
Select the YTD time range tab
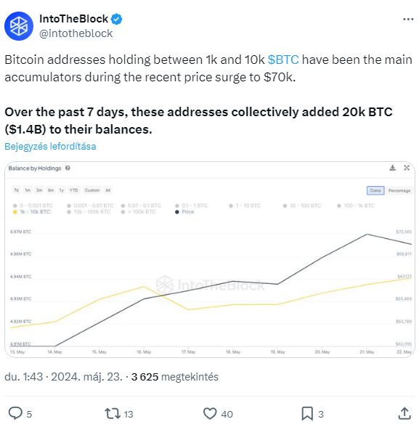[x=73, y=190]
